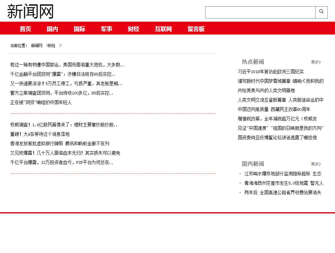
Task: Open the 首页 navigation tab
Action: 25,29
